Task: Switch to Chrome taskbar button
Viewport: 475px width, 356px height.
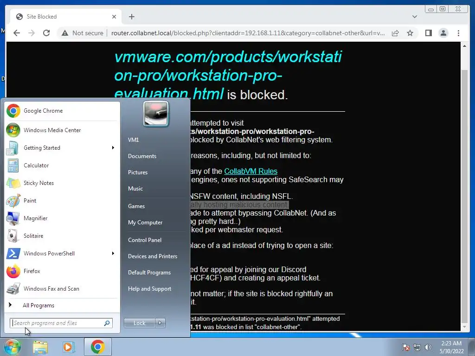Action: coord(97,347)
